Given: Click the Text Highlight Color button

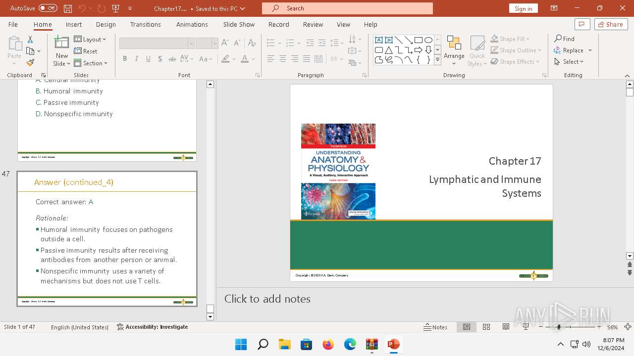Looking at the screenshot, I should coord(225,59).
